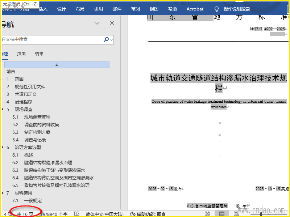Click the magnifier search icon
Screen dimensions: 290x217
coord(106,39)
